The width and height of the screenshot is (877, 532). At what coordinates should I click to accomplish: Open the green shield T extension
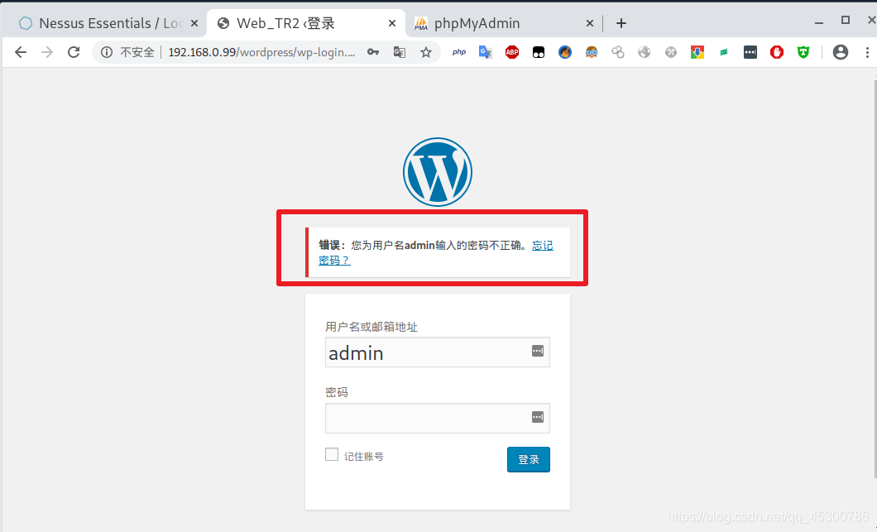tap(803, 52)
